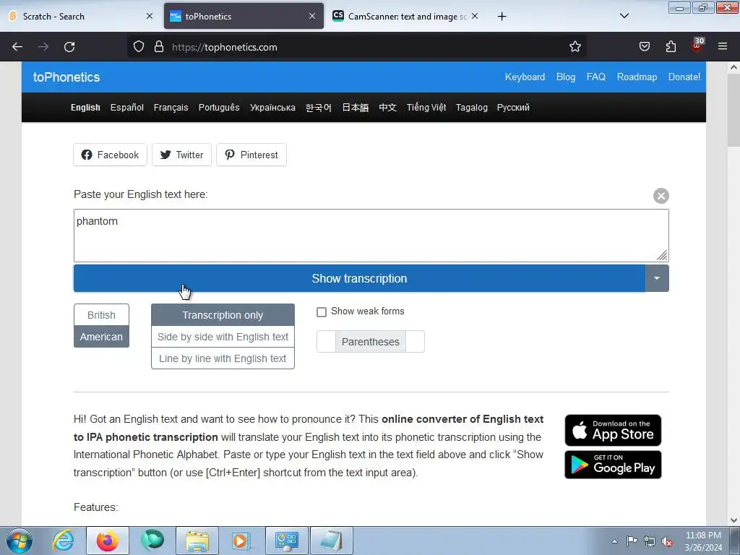
Task: Switch to the Scratch - Search tab
Action: coord(80,16)
